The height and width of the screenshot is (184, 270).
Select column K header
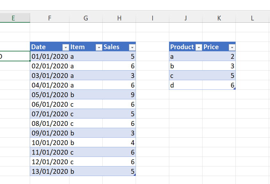[x=219, y=18]
